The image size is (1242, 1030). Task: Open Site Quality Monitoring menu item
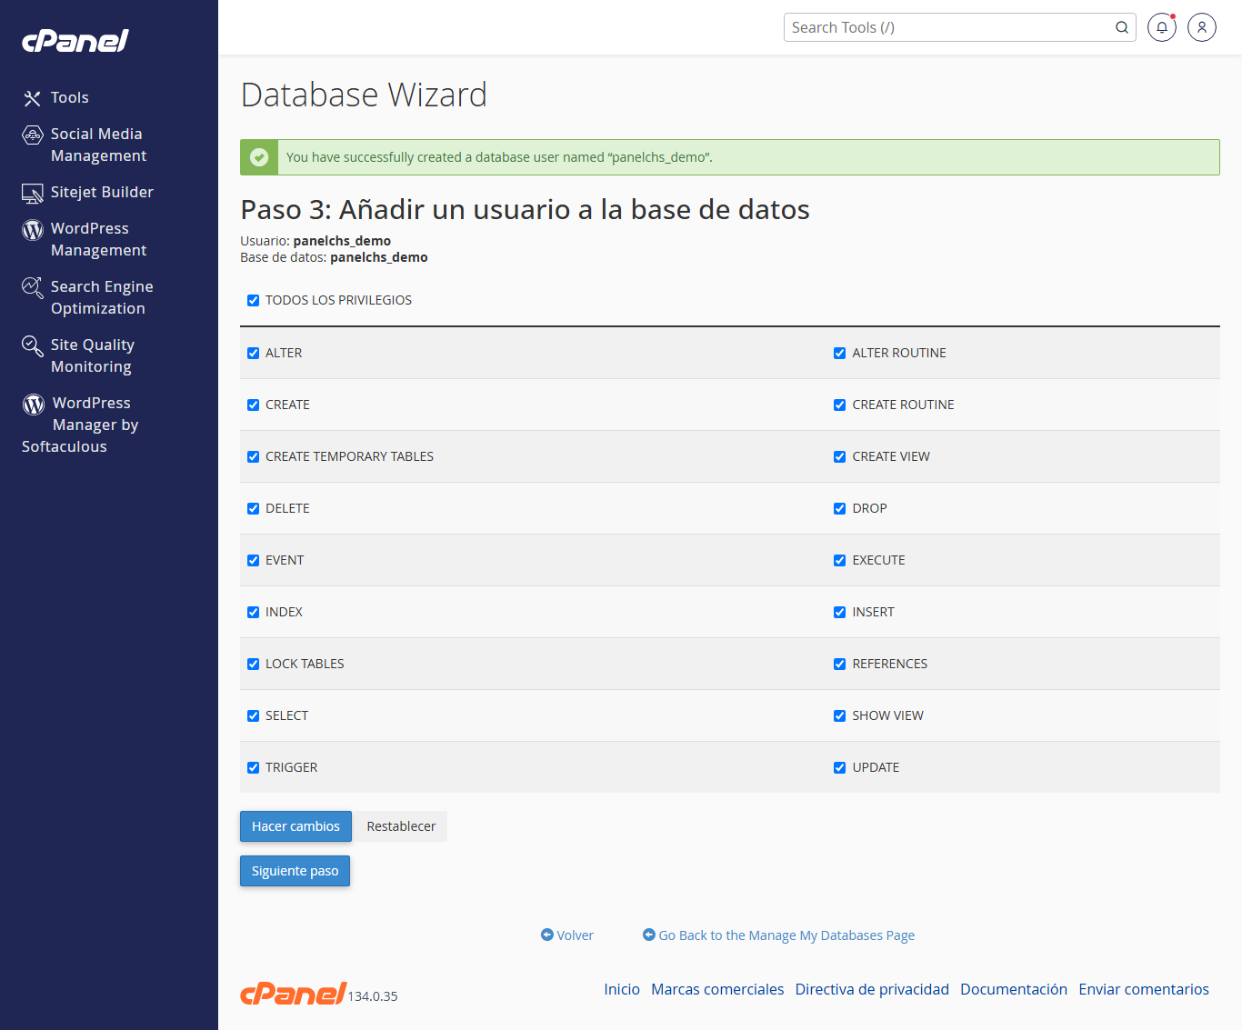(x=92, y=355)
